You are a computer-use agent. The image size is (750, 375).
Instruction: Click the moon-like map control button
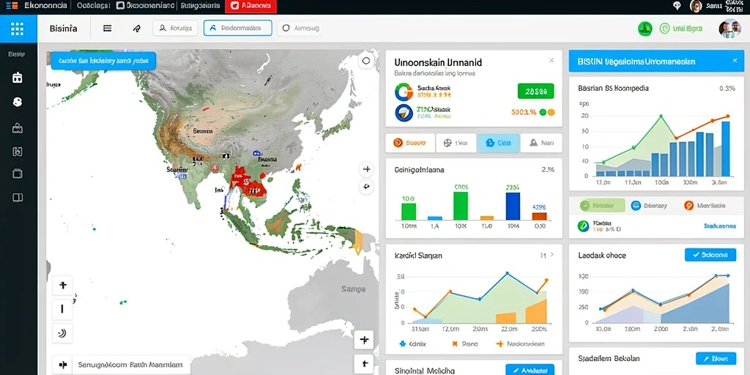[62, 333]
